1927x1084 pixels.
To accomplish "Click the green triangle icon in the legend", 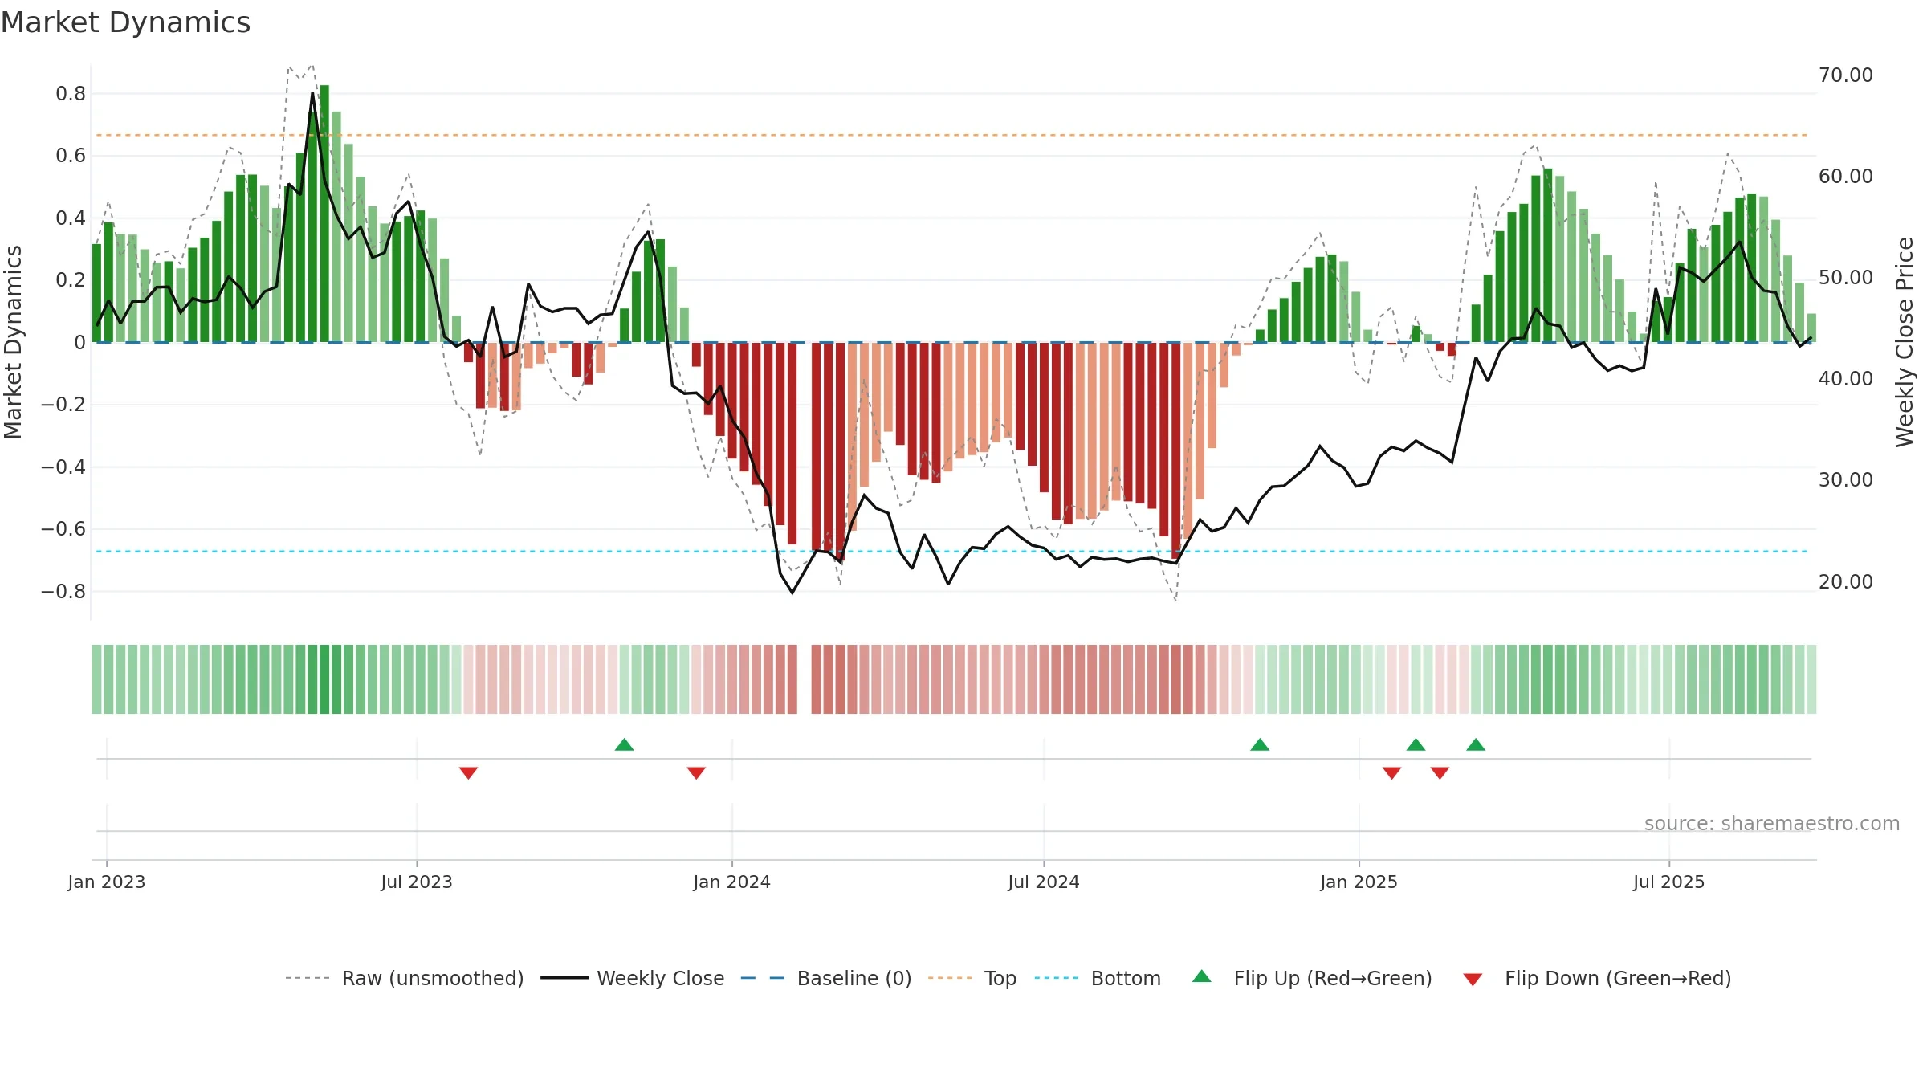I will point(1202,976).
